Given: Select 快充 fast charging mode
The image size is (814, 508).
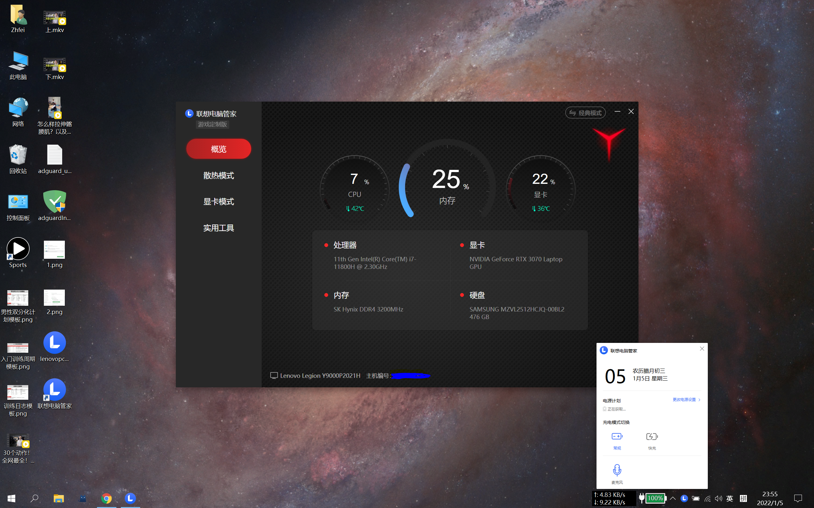Looking at the screenshot, I should click(x=652, y=441).
